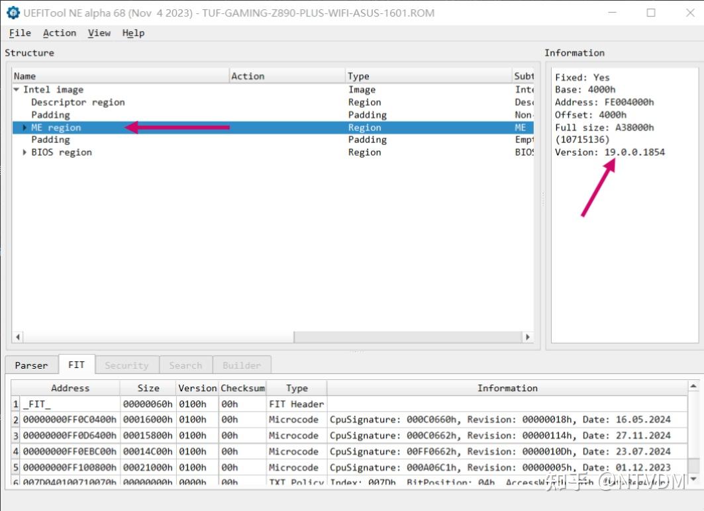The image size is (704, 511).
Task: Switch to the Security tab
Action: coord(126,365)
